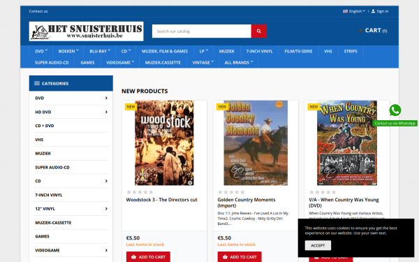
Task: Expand the Videogame sidebar category
Action: (106, 250)
